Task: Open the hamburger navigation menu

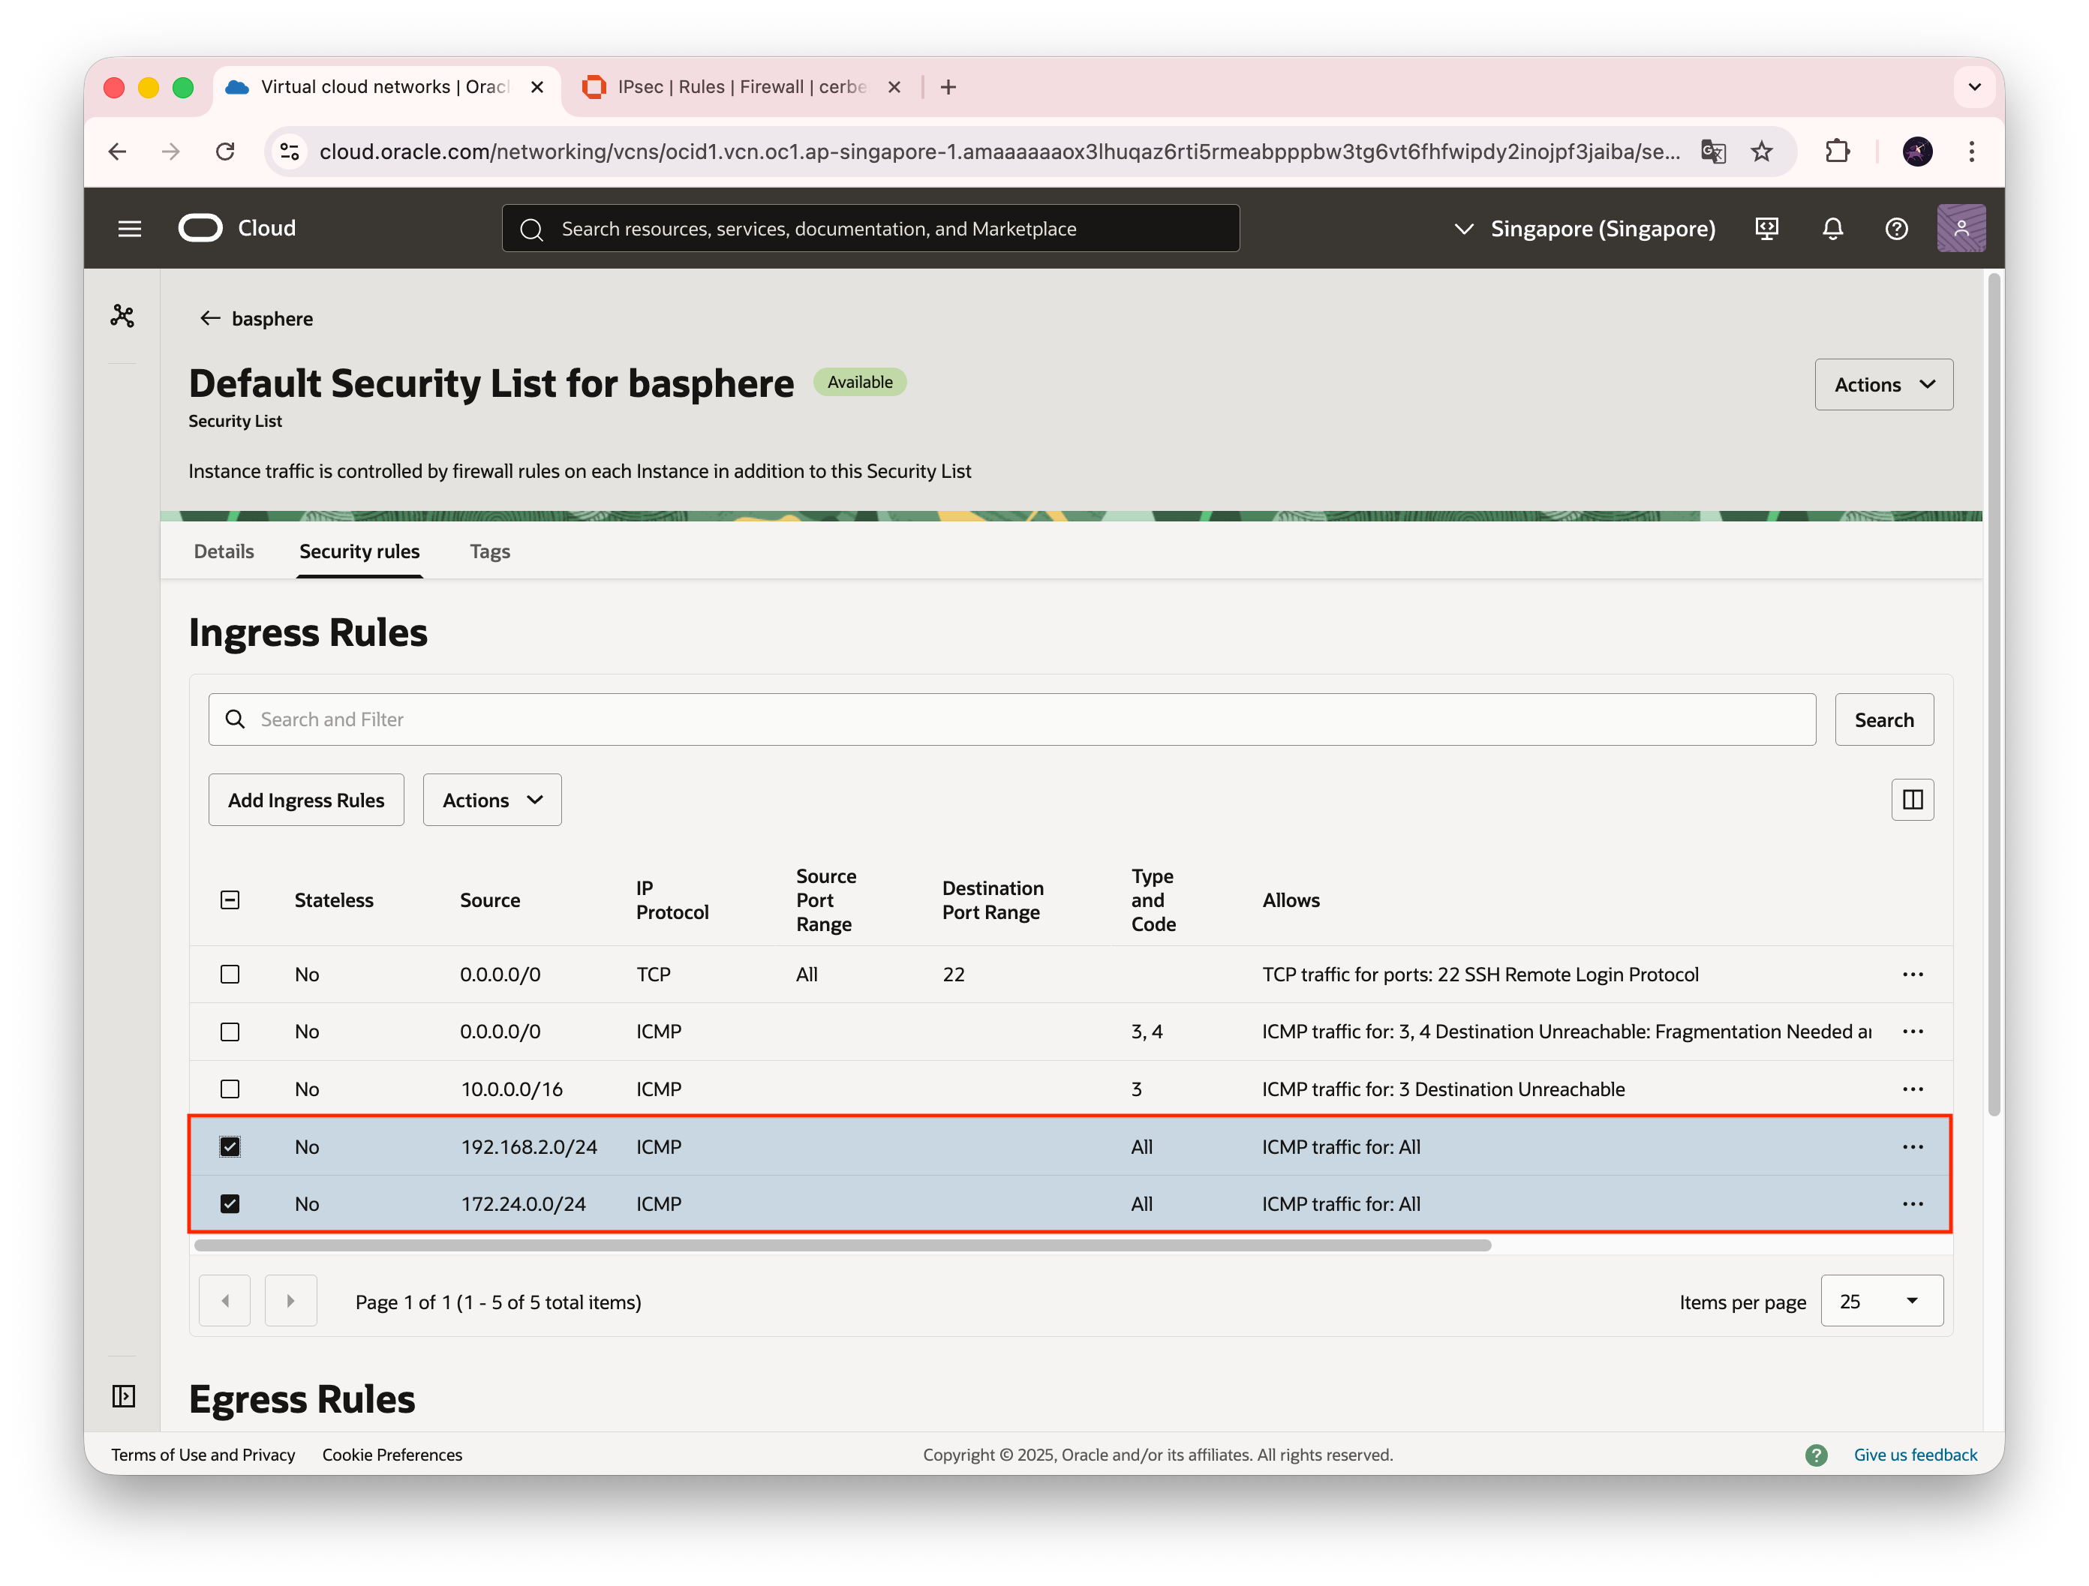Action: pos(129,229)
